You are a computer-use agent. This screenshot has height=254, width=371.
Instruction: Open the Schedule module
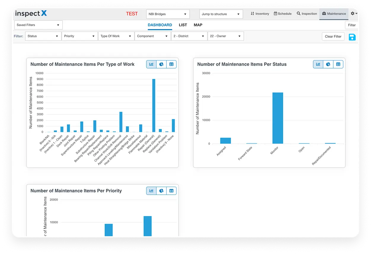point(282,14)
